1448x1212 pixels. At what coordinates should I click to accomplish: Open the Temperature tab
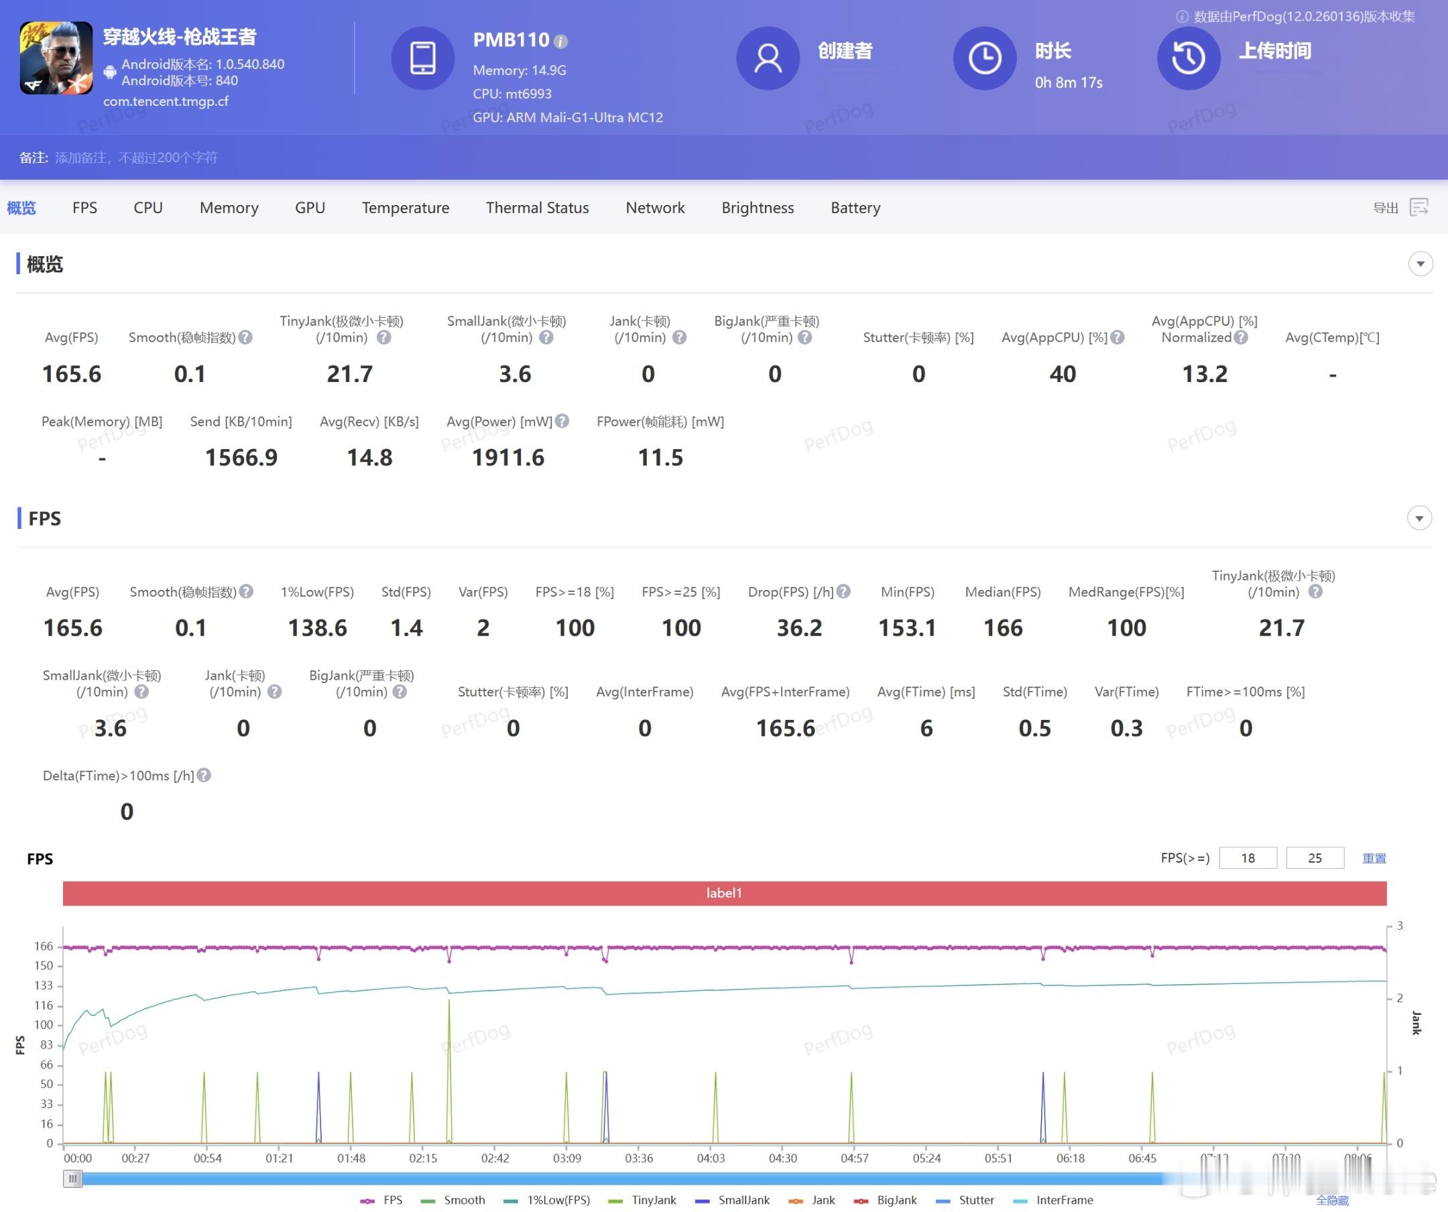pyautogui.click(x=406, y=208)
